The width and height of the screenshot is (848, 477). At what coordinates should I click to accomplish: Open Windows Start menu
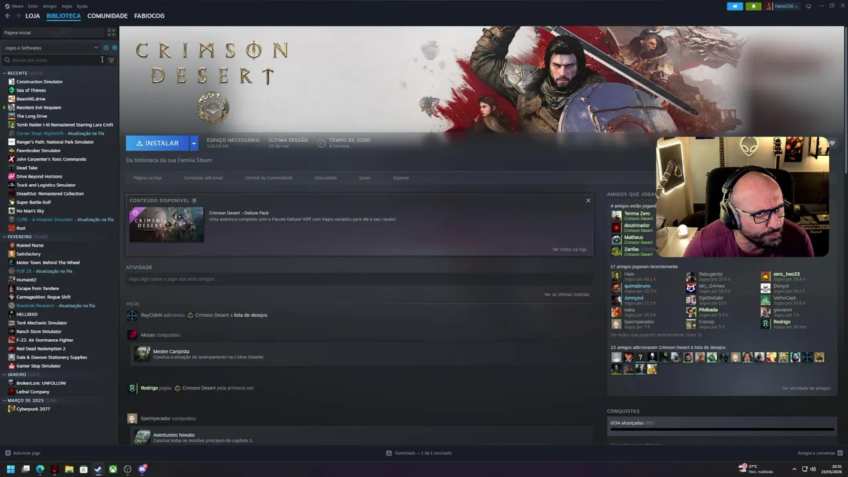click(11, 469)
